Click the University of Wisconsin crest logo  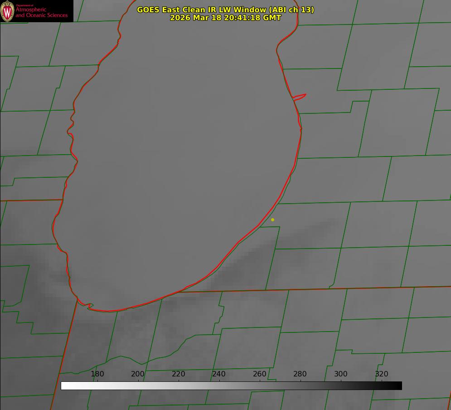pyautogui.click(x=7, y=11)
